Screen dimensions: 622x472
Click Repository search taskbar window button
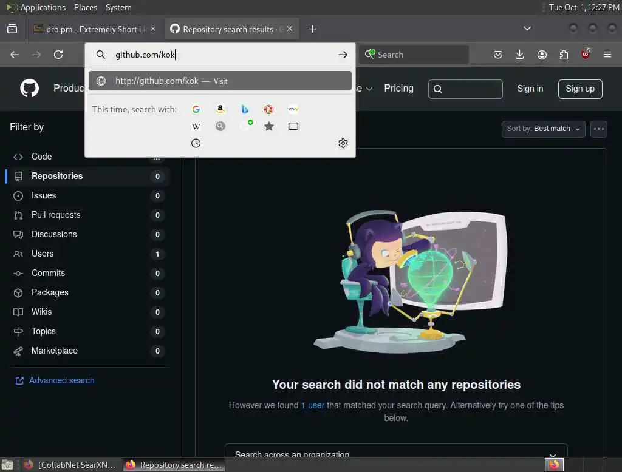(174, 465)
